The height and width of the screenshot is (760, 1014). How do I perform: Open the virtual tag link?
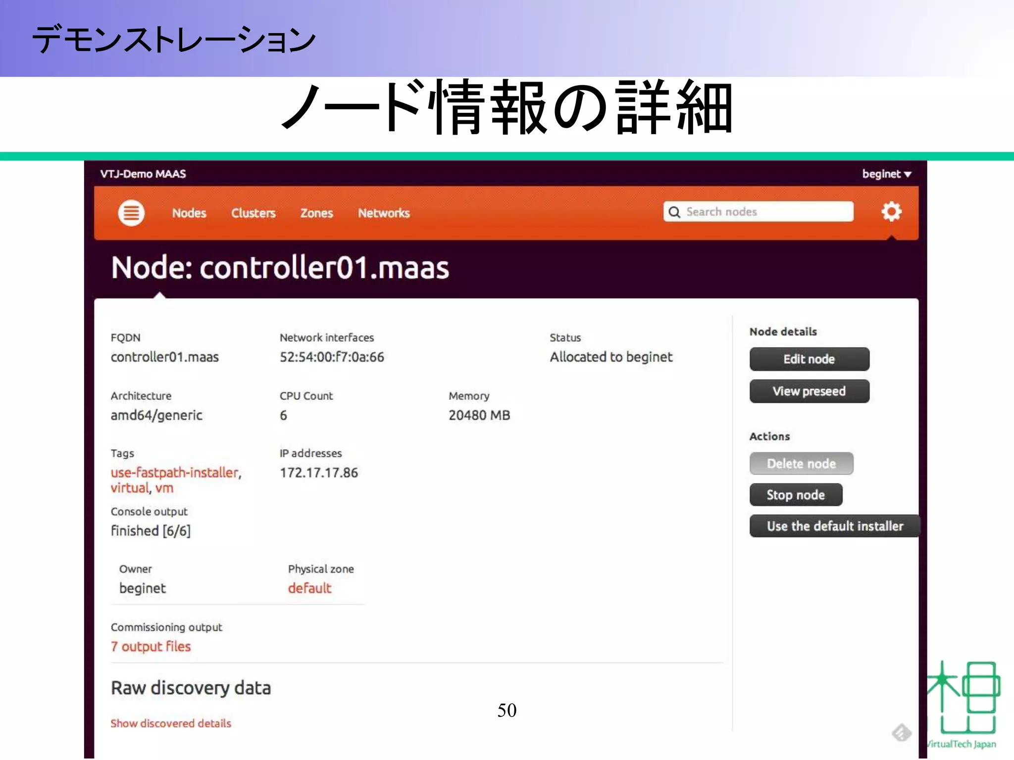[130, 488]
